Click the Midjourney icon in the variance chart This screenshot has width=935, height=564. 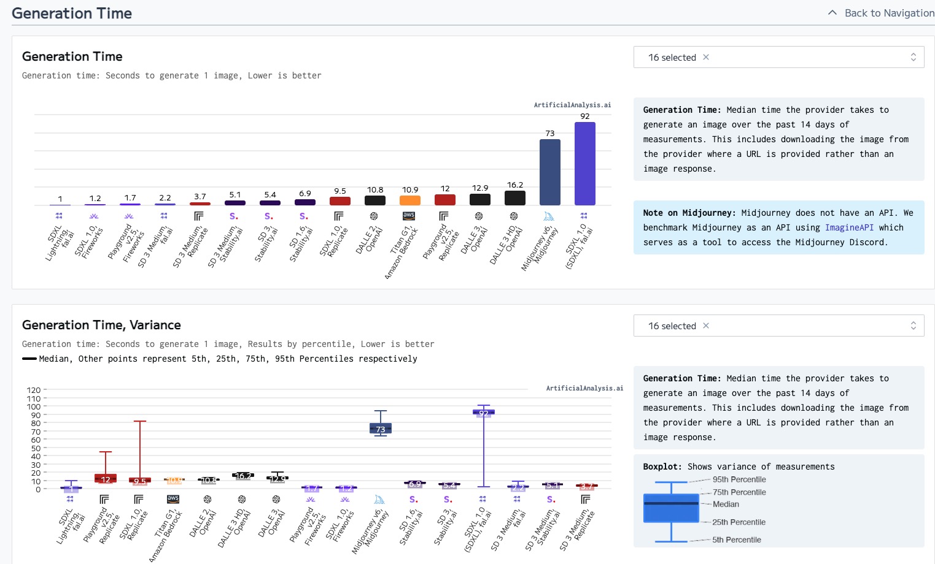point(379,500)
